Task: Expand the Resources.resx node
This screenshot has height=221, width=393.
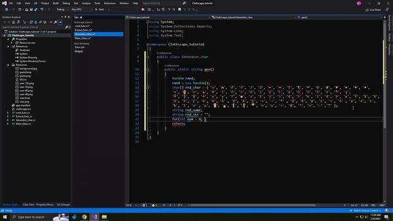Action: pyautogui.click(x=12, y=43)
